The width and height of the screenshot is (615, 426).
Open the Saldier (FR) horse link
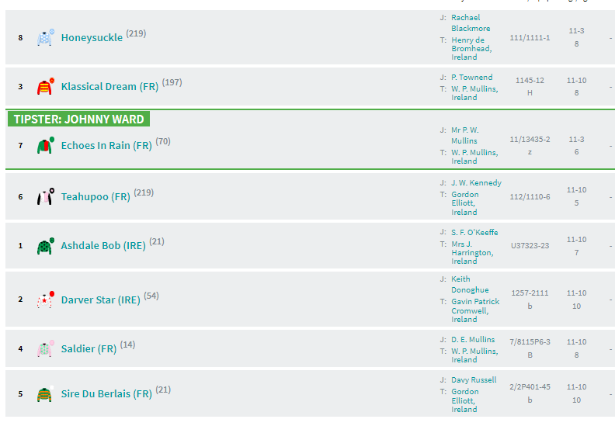89,348
